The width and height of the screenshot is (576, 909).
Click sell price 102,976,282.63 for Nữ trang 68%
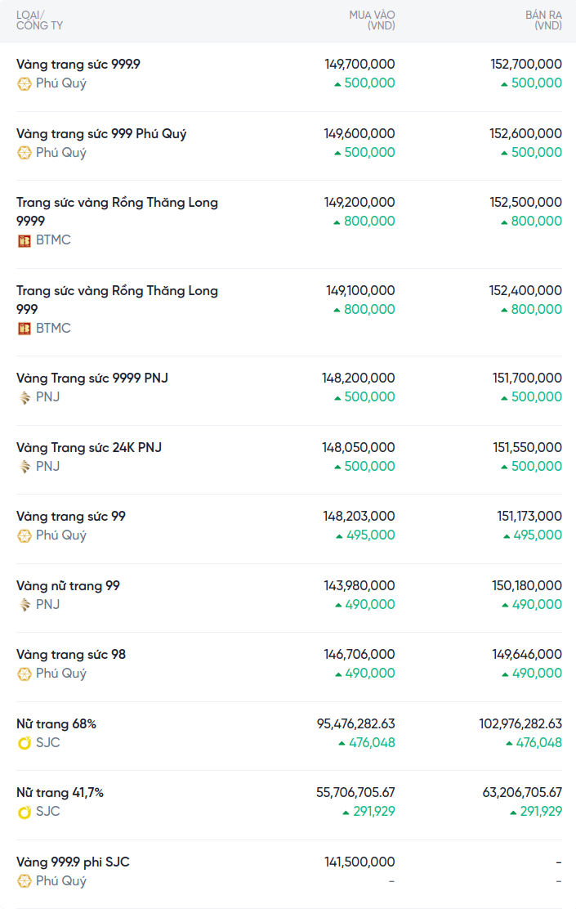pos(520,723)
